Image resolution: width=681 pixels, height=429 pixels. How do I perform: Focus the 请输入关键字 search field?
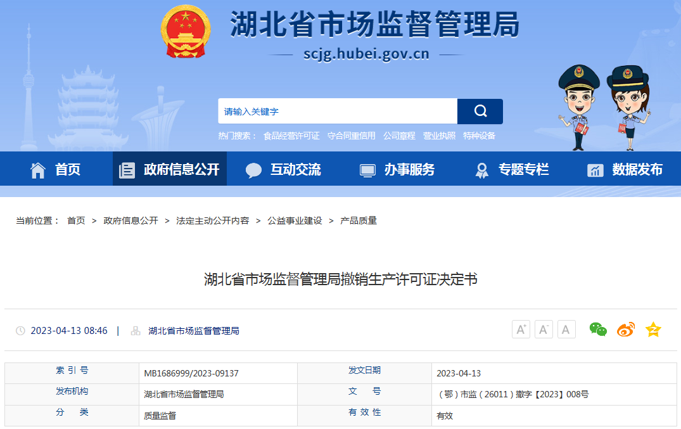point(338,112)
